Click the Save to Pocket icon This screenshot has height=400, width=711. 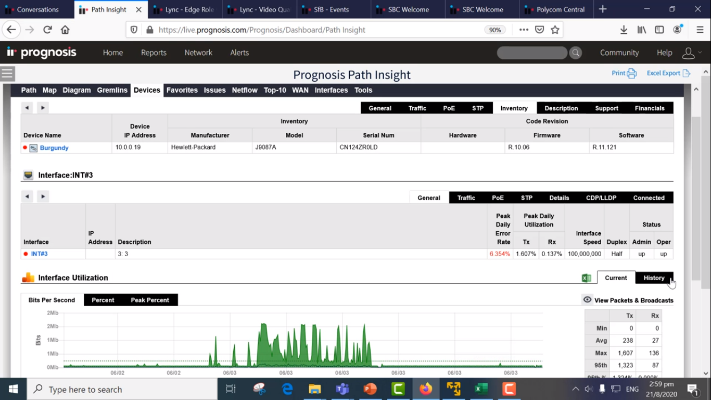pyautogui.click(x=540, y=30)
